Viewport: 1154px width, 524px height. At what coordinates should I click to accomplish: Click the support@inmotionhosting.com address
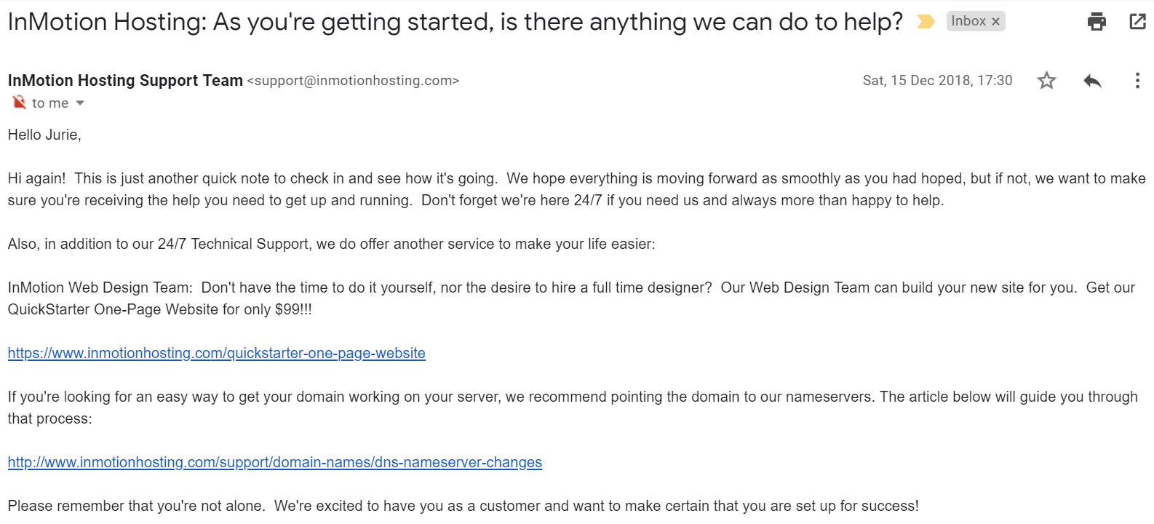tap(353, 81)
